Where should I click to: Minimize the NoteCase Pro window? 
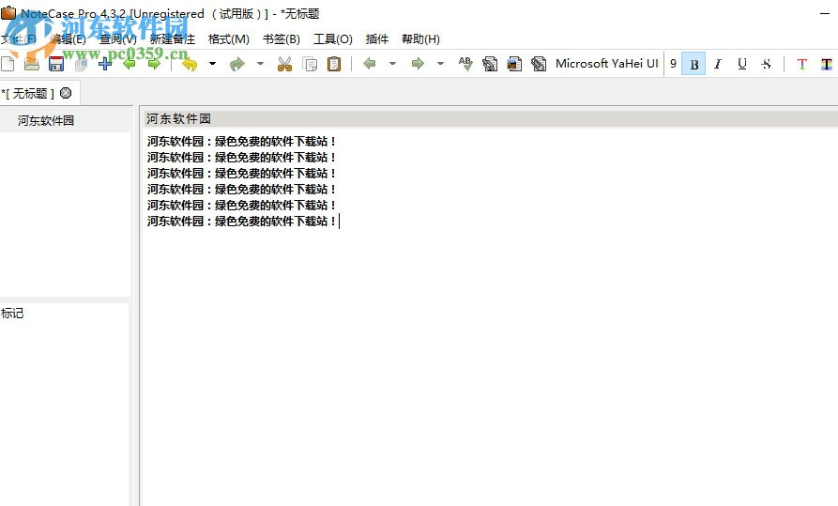tap(825, 13)
